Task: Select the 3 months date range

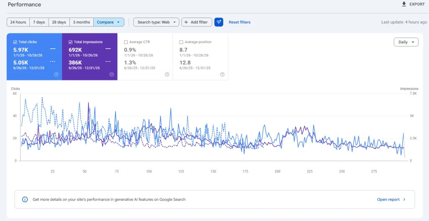Action: pos(82,22)
